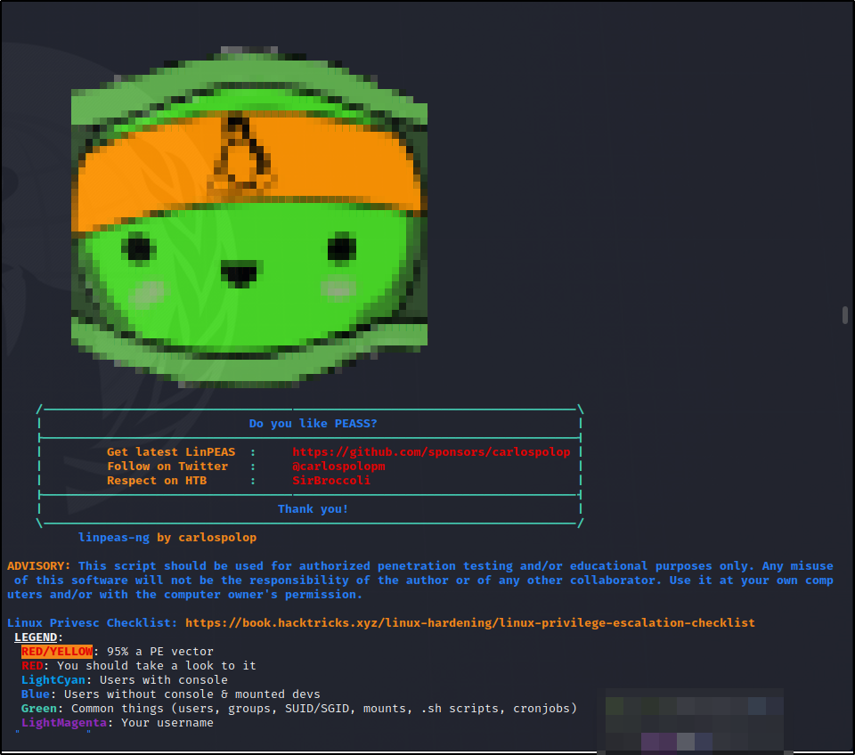Click "You should take a look to it"

tap(157, 665)
